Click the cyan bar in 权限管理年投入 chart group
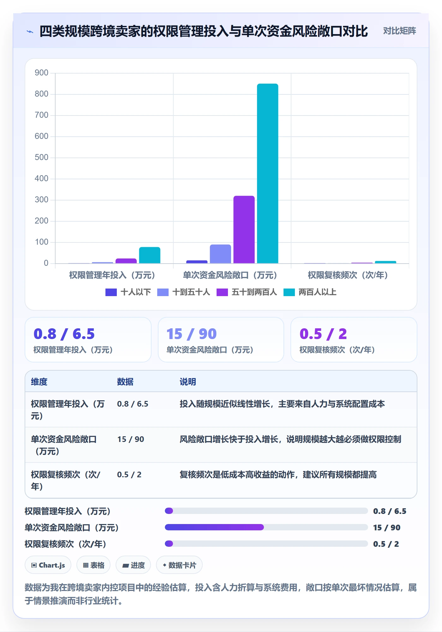This screenshot has height=632, width=442. [150, 255]
